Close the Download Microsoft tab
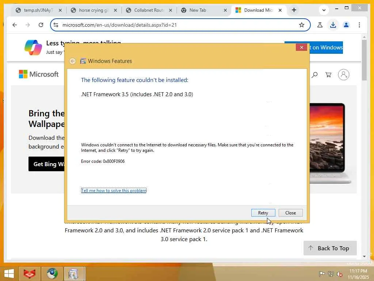This screenshot has height=281, width=374. point(280,10)
